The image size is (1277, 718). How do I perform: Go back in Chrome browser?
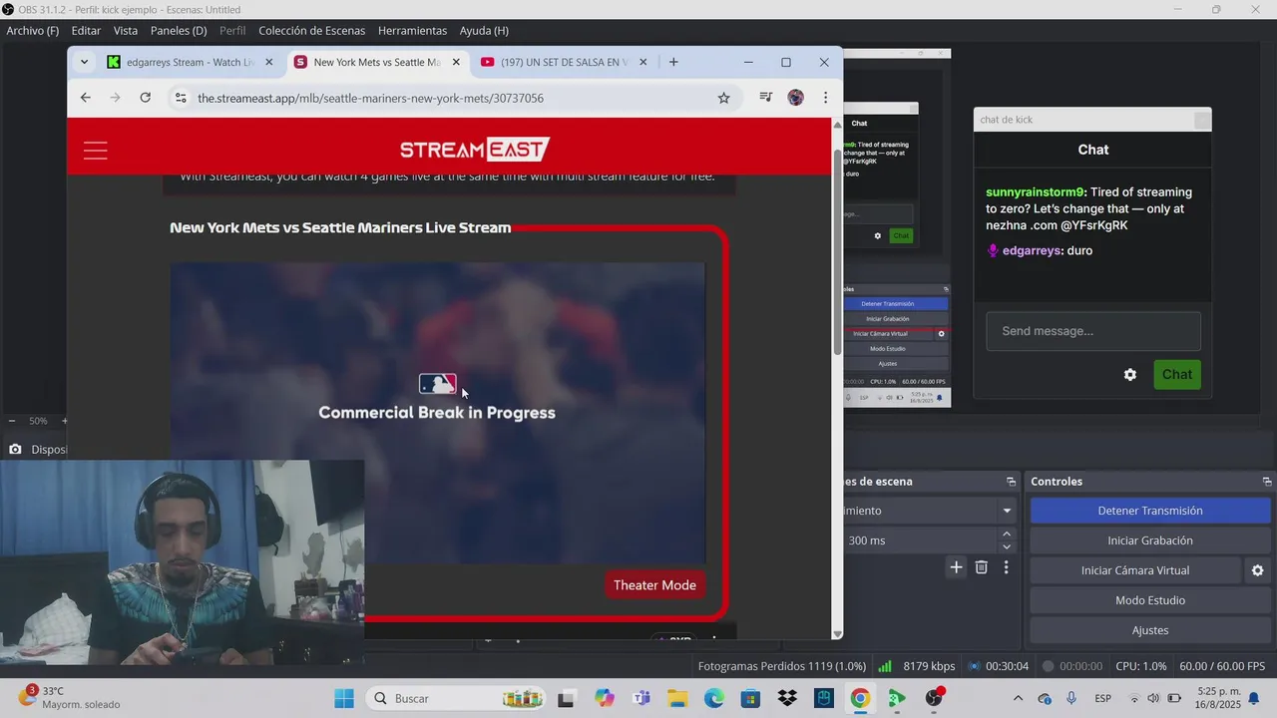pos(86,98)
